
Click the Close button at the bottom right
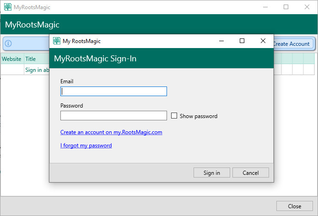click(x=294, y=206)
